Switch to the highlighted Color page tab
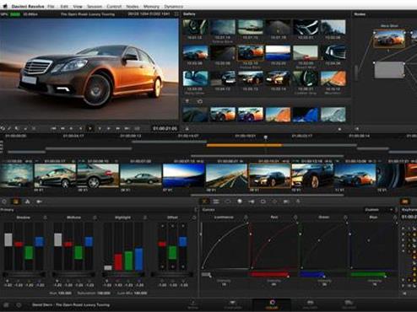Screen dimensions: 417x312 point(272,304)
